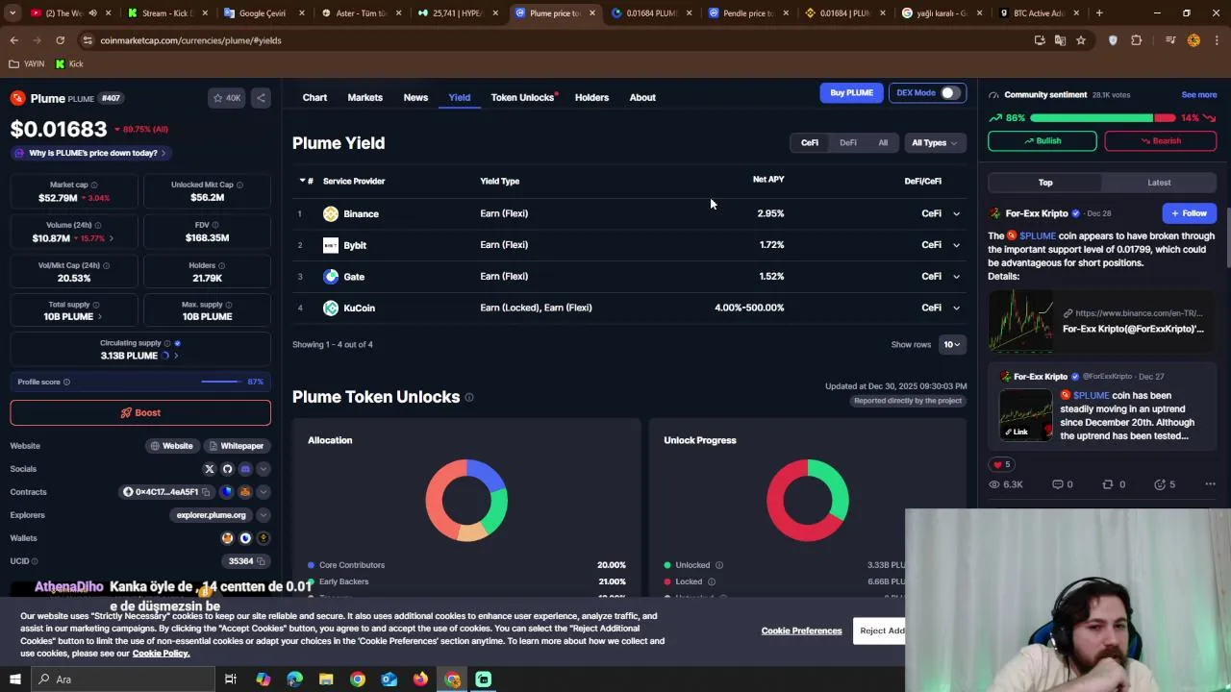Reload the page in Chrome
The image size is (1231, 692).
coord(60,40)
